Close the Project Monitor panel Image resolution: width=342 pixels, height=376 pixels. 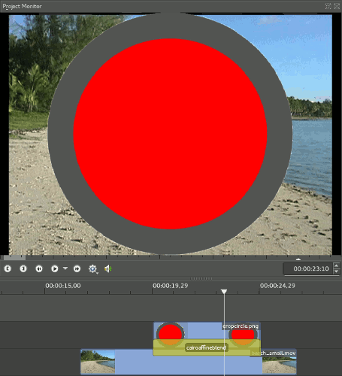[x=337, y=6]
